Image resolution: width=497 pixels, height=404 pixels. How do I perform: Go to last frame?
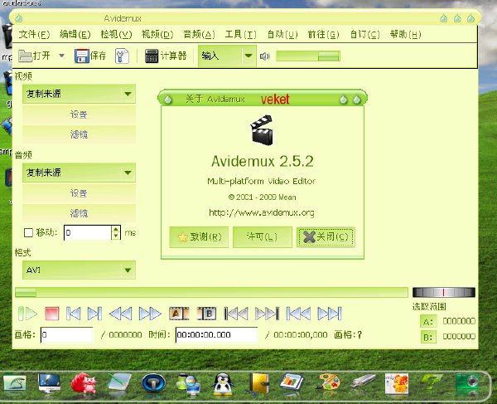(x=330, y=314)
